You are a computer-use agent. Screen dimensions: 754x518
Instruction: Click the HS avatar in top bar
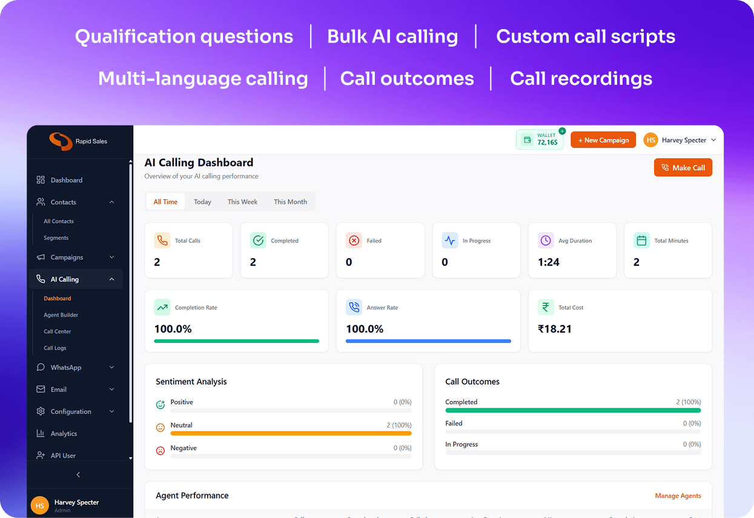(650, 140)
